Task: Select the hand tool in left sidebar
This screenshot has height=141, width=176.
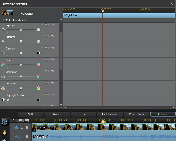Action: coord(5,132)
